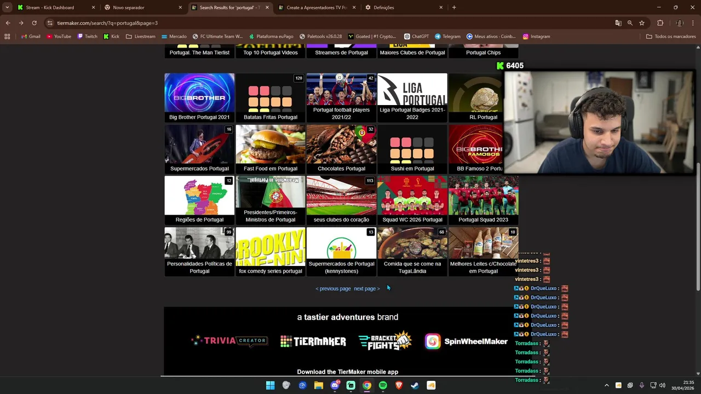The width and height of the screenshot is (701, 394).
Task: Open the Todos os marcadores folder
Action: coord(671,37)
